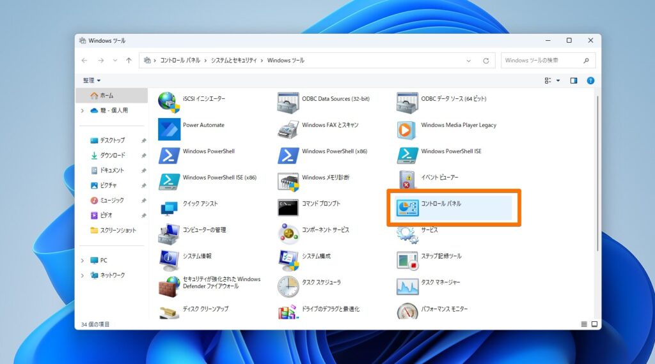Image resolution: width=655 pixels, height=364 pixels.
Task: Expand the ネットワーク tree node
Action: click(83, 276)
